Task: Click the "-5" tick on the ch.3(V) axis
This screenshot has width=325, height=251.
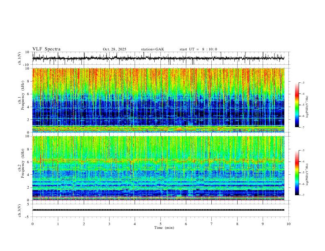Action: point(28,217)
